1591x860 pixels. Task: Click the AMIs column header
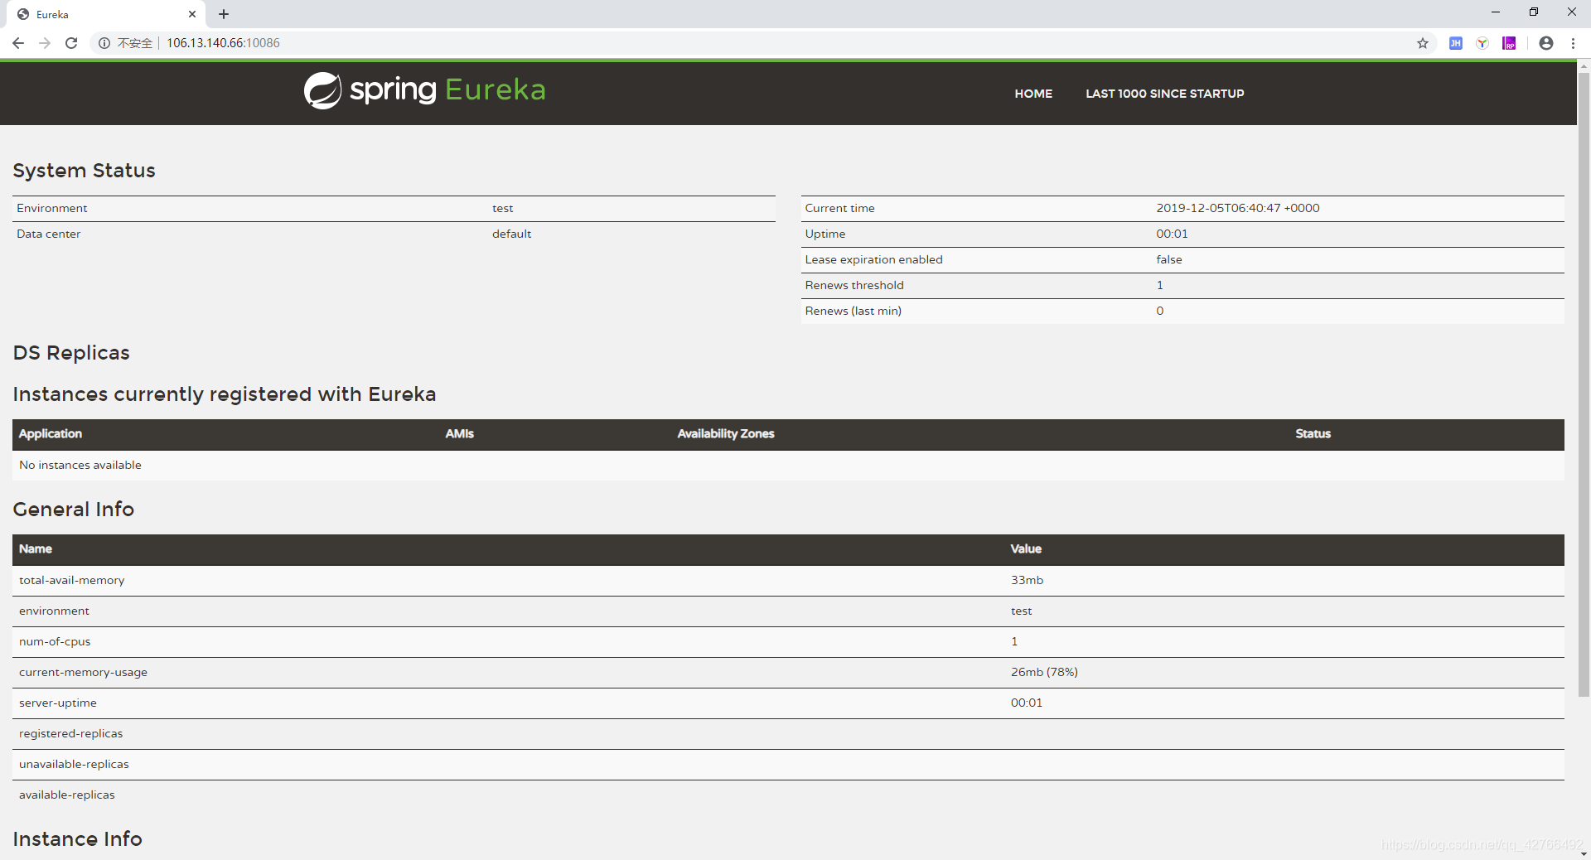pos(459,433)
